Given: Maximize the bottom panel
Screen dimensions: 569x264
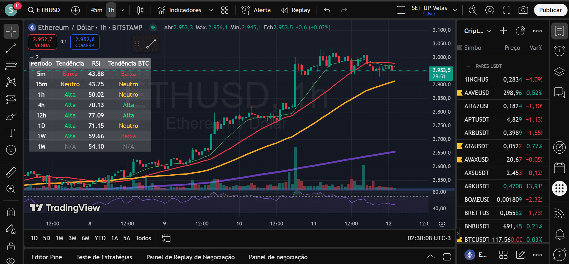Looking at the screenshot, I should click(447, 257).
